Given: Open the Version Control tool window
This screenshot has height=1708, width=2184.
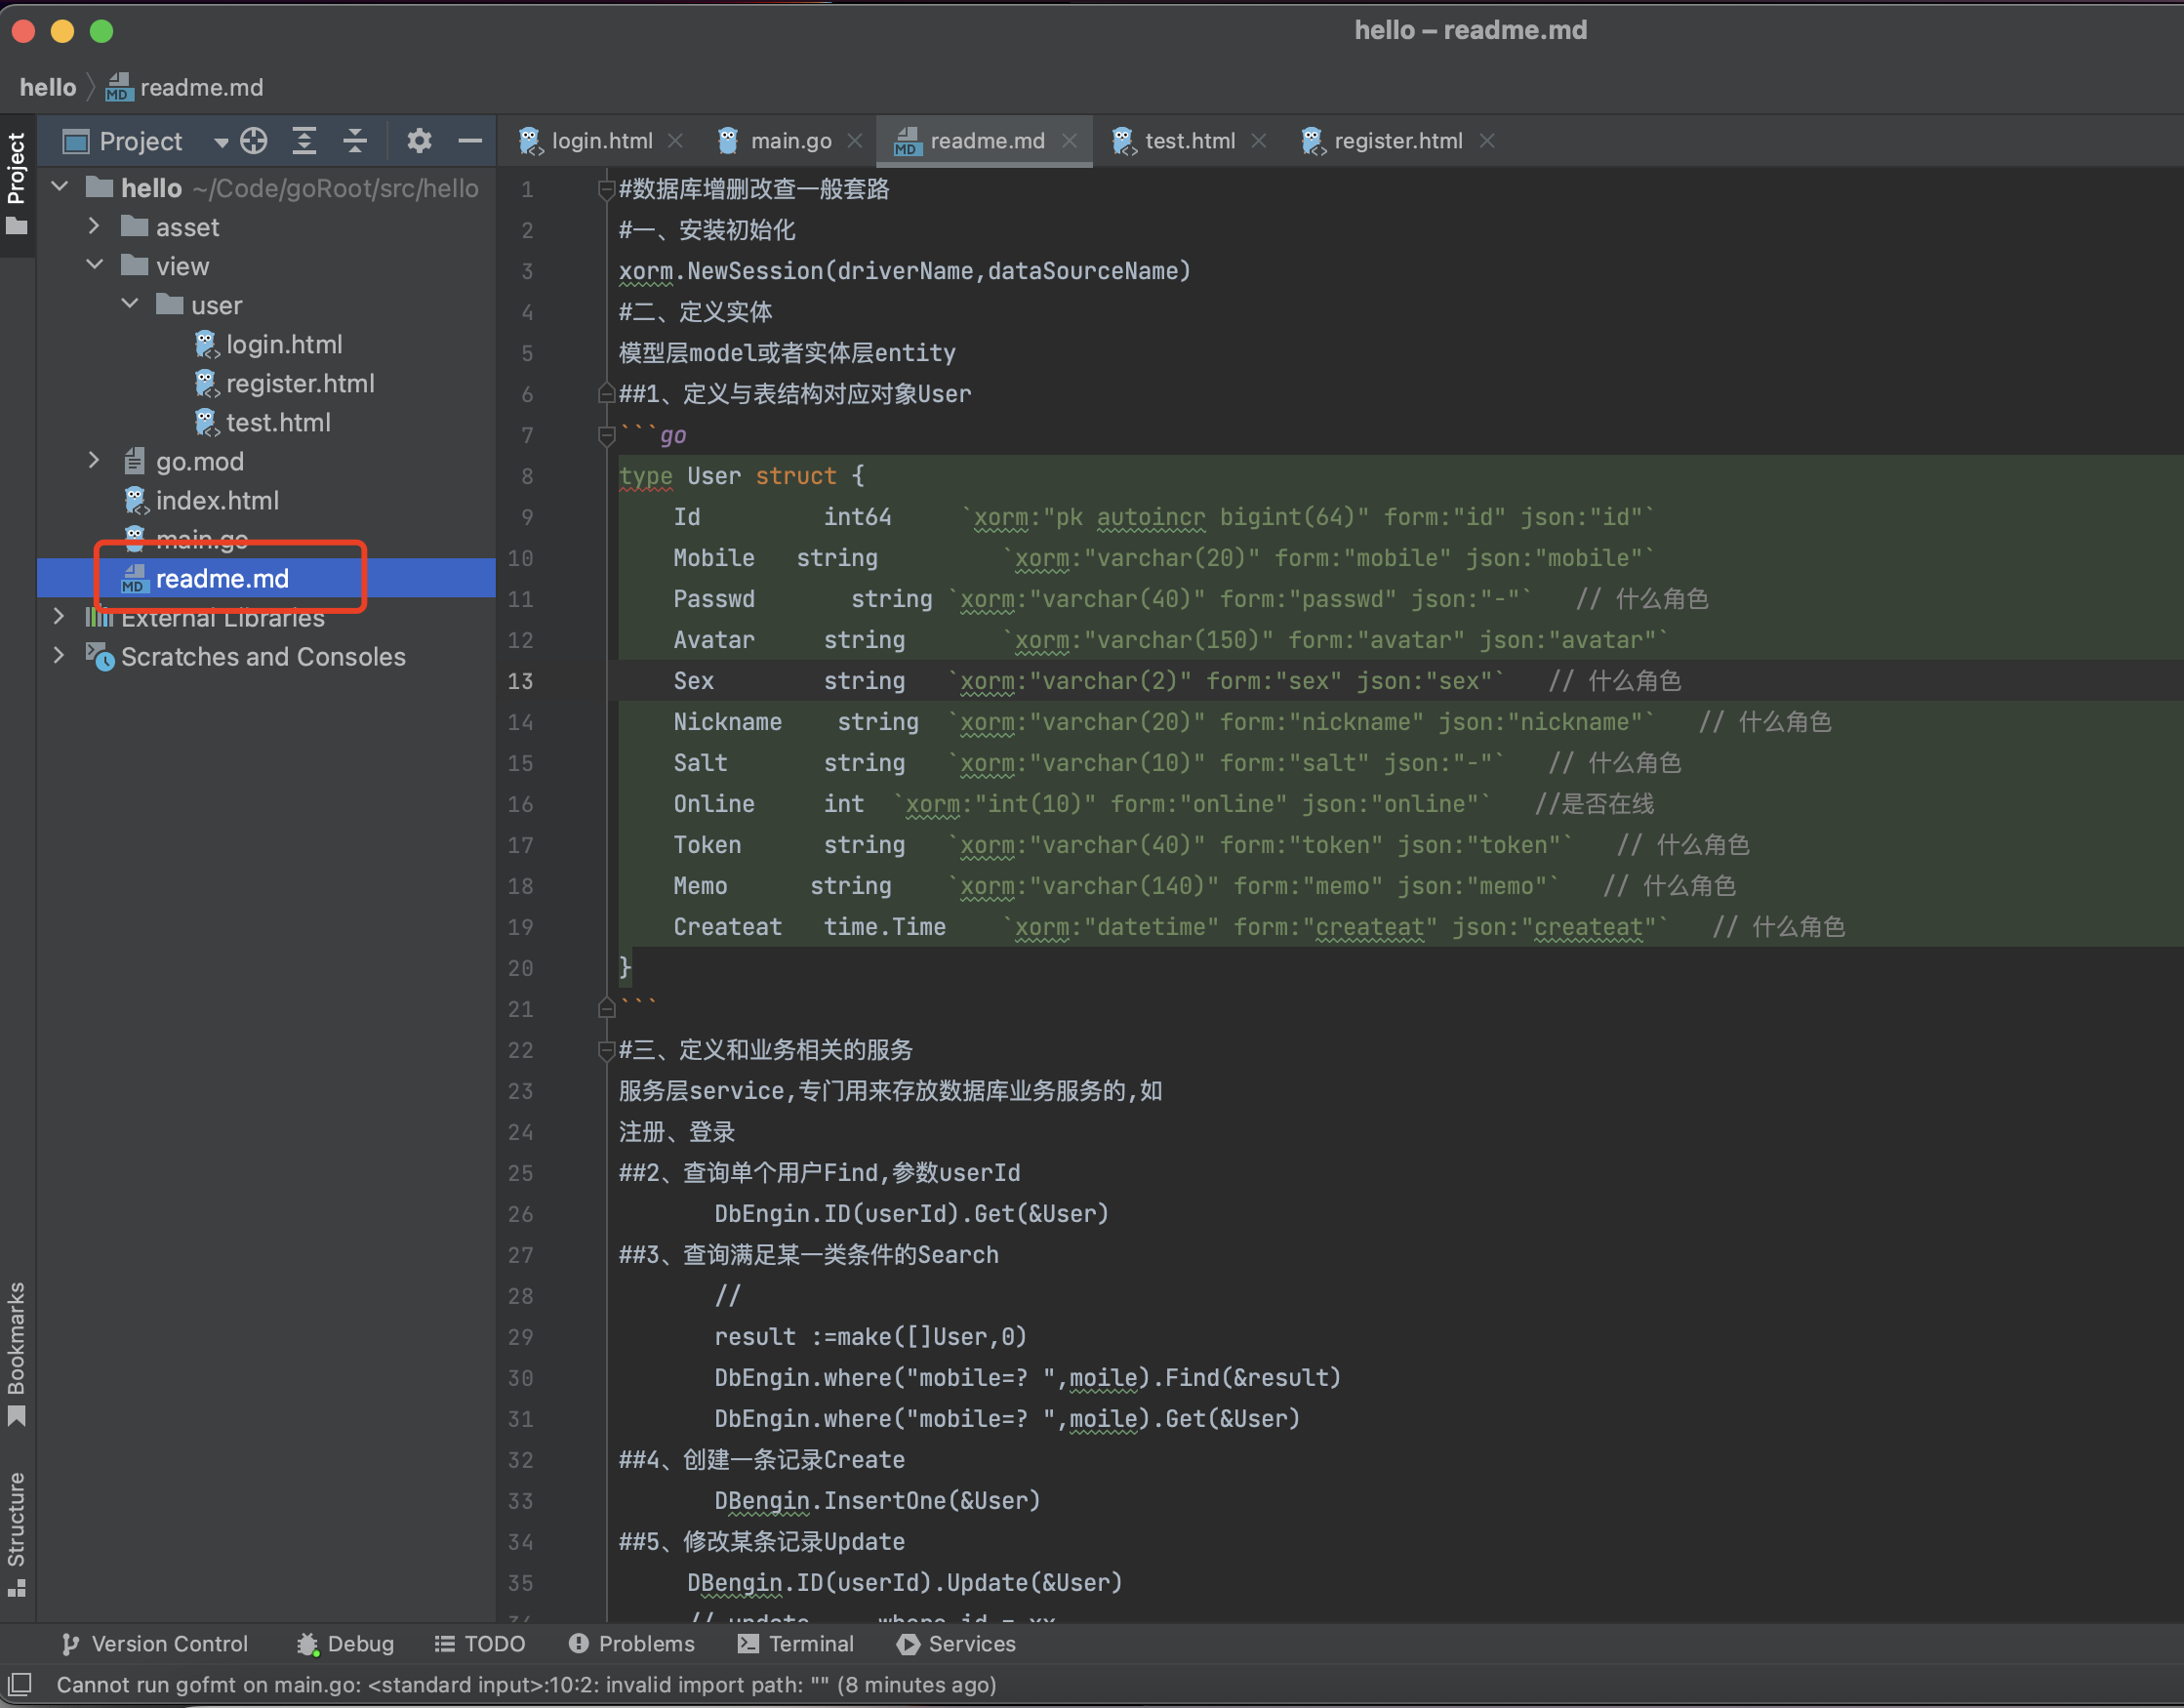Looking at the screenshot, I should [155, 1643].
